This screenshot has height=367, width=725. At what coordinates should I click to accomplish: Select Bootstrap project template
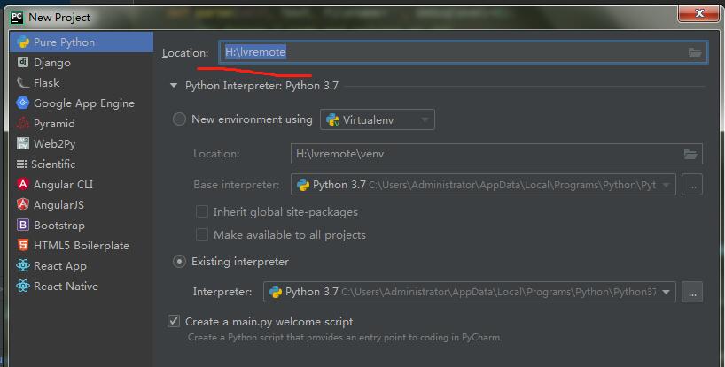[82, 225]
